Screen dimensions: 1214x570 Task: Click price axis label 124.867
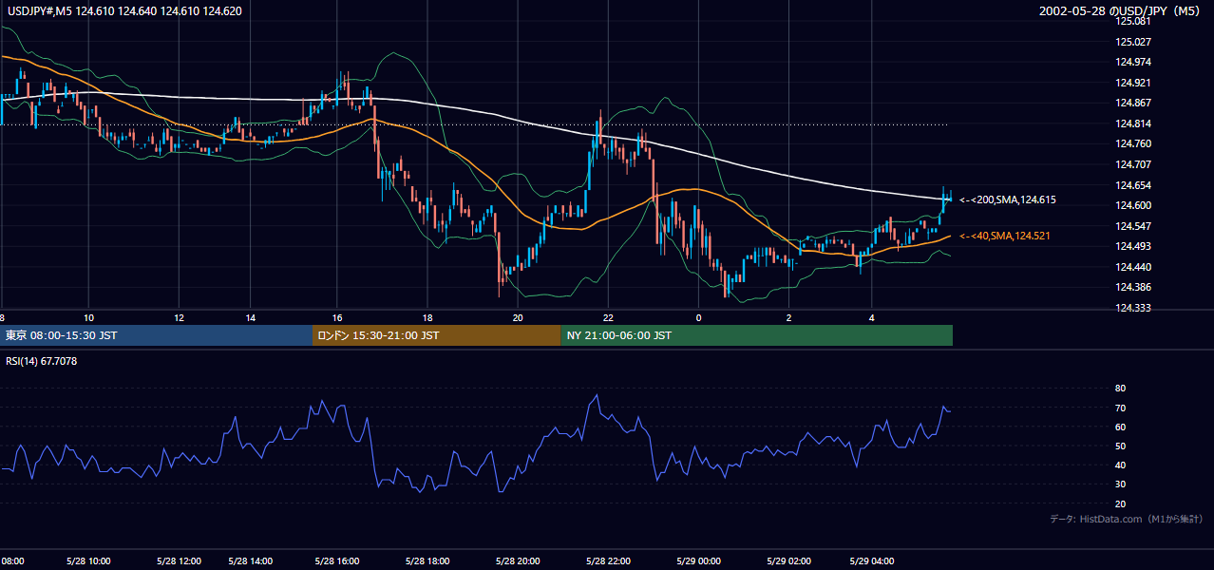(1132, 104)
